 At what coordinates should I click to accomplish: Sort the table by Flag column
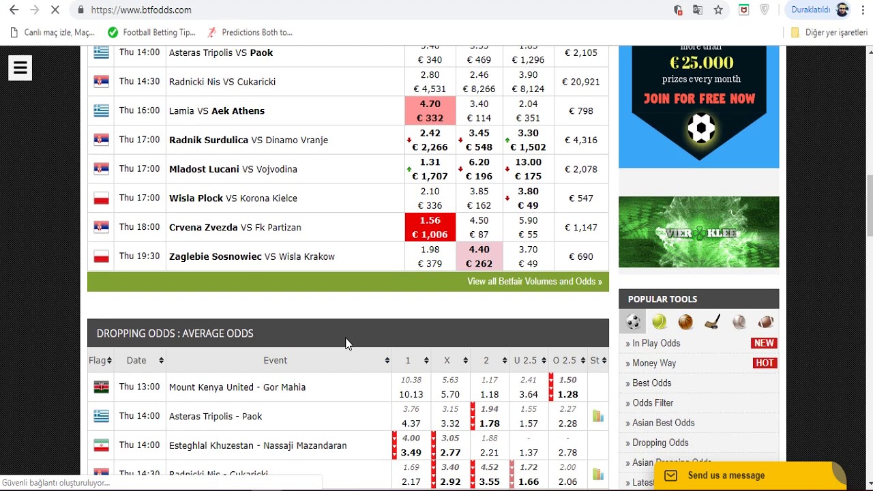pyautogui.click(x=100, y=360)
